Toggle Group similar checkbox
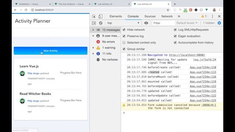235x132 pixels. [124, 49]
